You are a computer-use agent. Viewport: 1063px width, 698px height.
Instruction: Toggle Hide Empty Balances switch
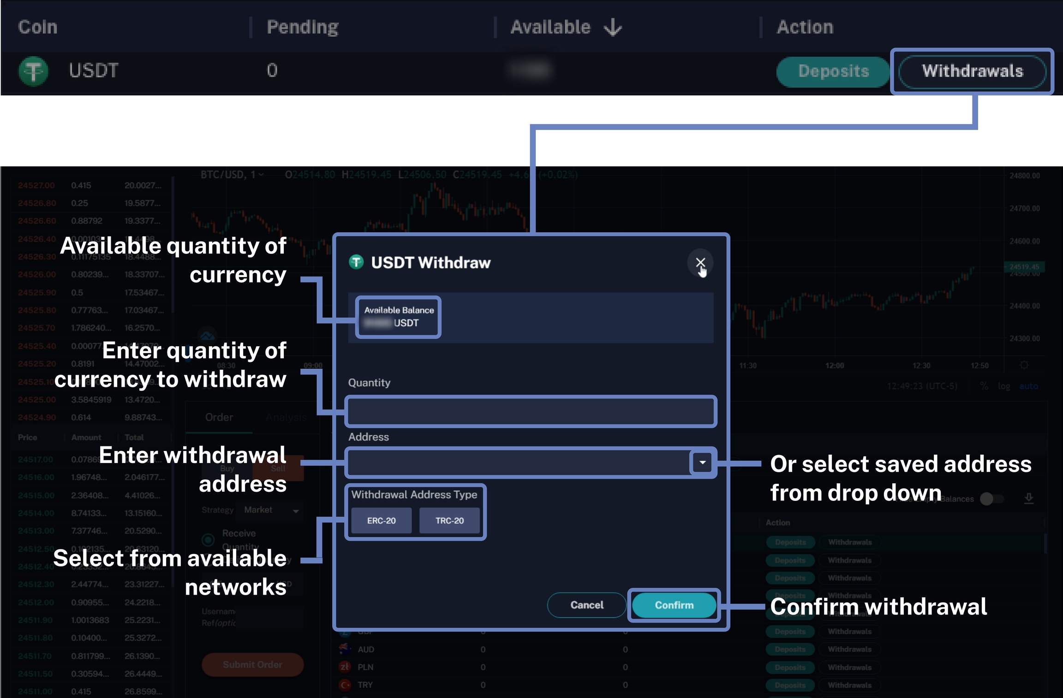tap(990, 499)
